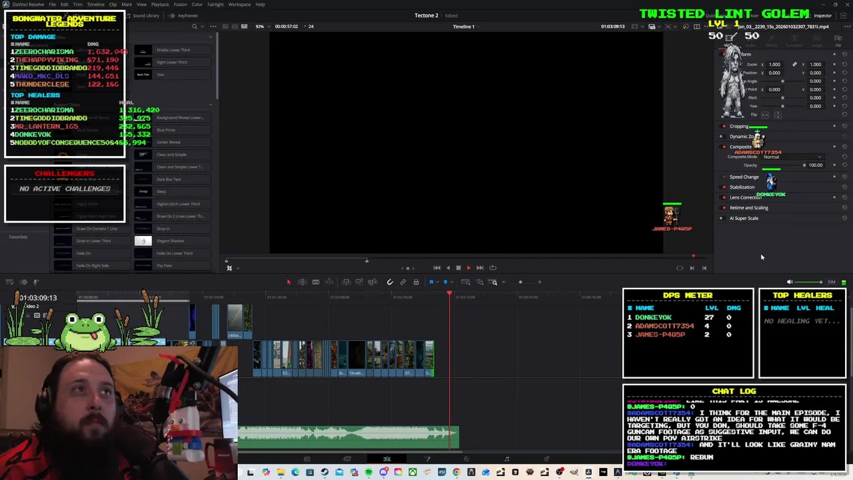Open the viewer 92% zoom dropdown
Viewport: 853px width, 480px height.
point(262,26)
